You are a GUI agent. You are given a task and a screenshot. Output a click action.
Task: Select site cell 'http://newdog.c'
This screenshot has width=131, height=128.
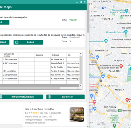73,79
